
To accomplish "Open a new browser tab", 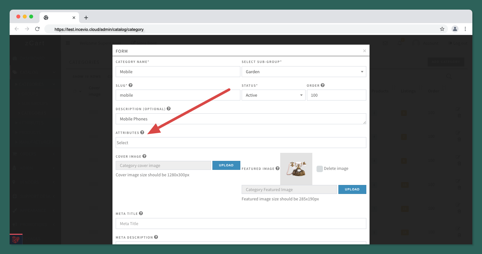I will click(86, 18).
